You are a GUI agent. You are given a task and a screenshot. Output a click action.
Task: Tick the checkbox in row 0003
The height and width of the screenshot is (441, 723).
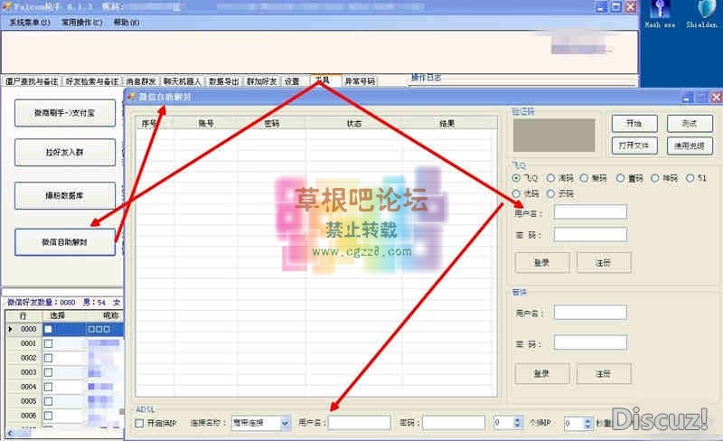[48, 371]
